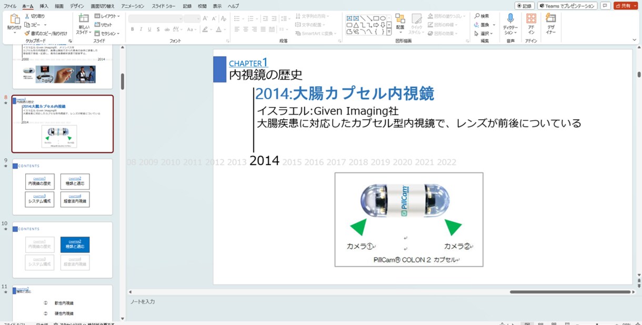Select the oval shape in shapes gallery

tap(383, 18)
